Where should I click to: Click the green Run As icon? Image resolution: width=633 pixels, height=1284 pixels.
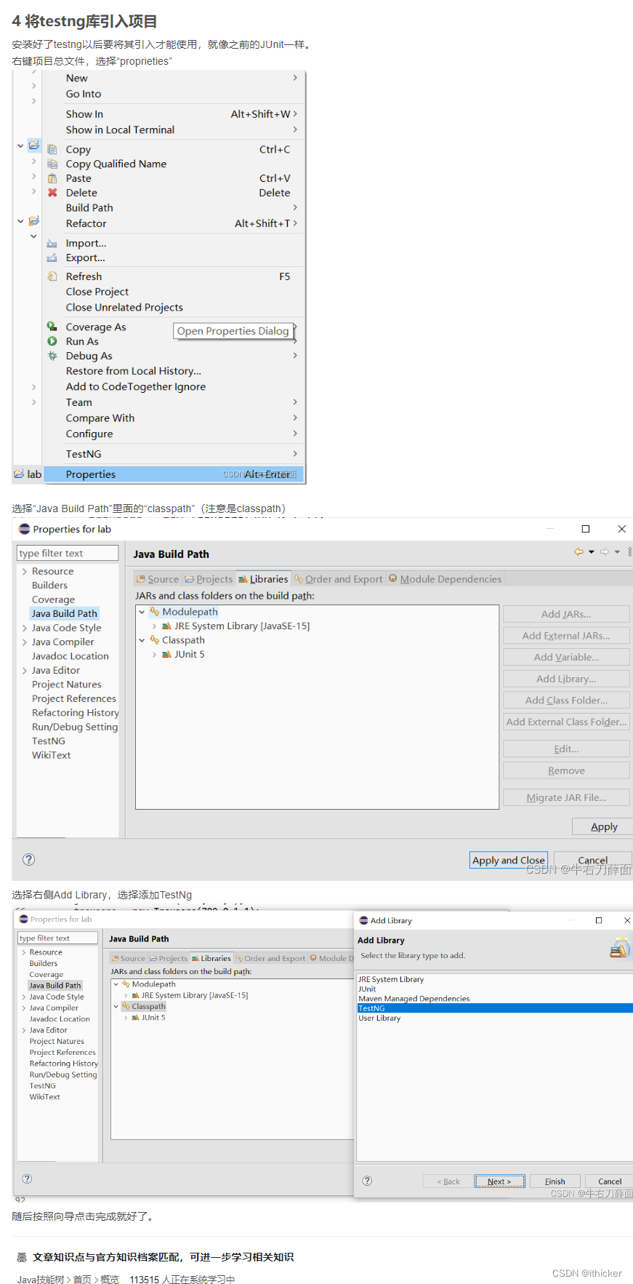[x=52, y=341]
